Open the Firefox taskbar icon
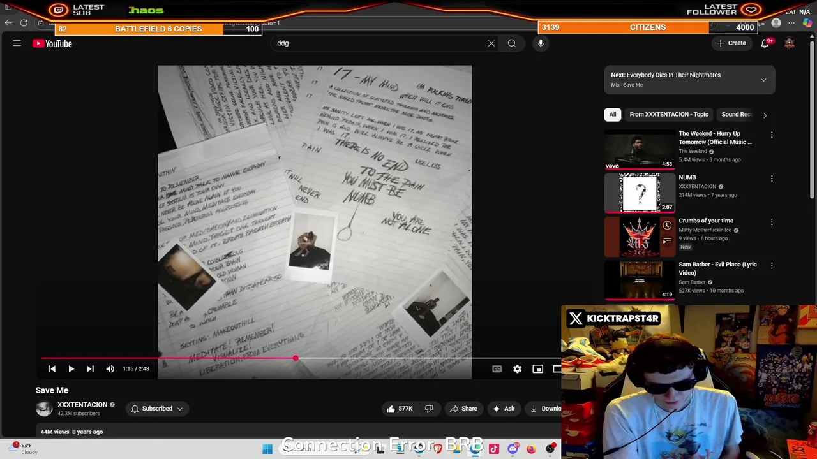 [x=531, y=449]
